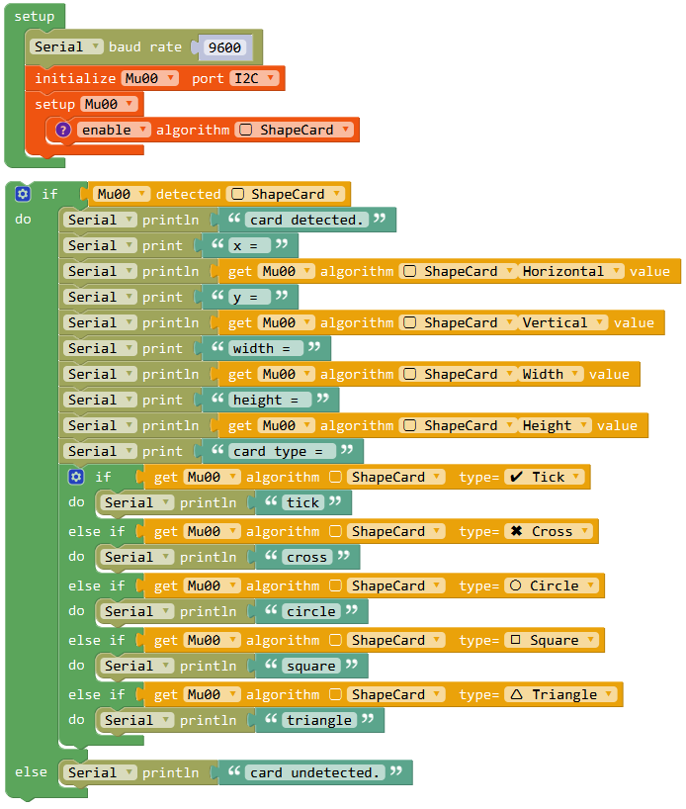This screenshot has height=809, width=686.
Task: Open the Cross type dropdown
Action: (549, 531)
